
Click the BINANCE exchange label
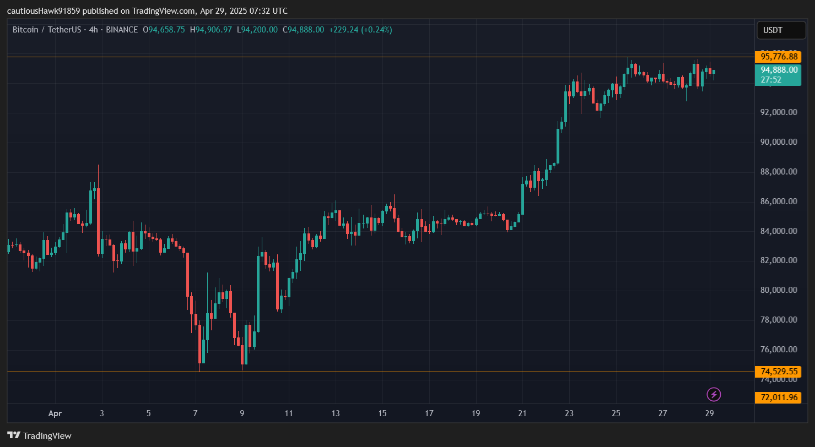click(x=121, y=30)
